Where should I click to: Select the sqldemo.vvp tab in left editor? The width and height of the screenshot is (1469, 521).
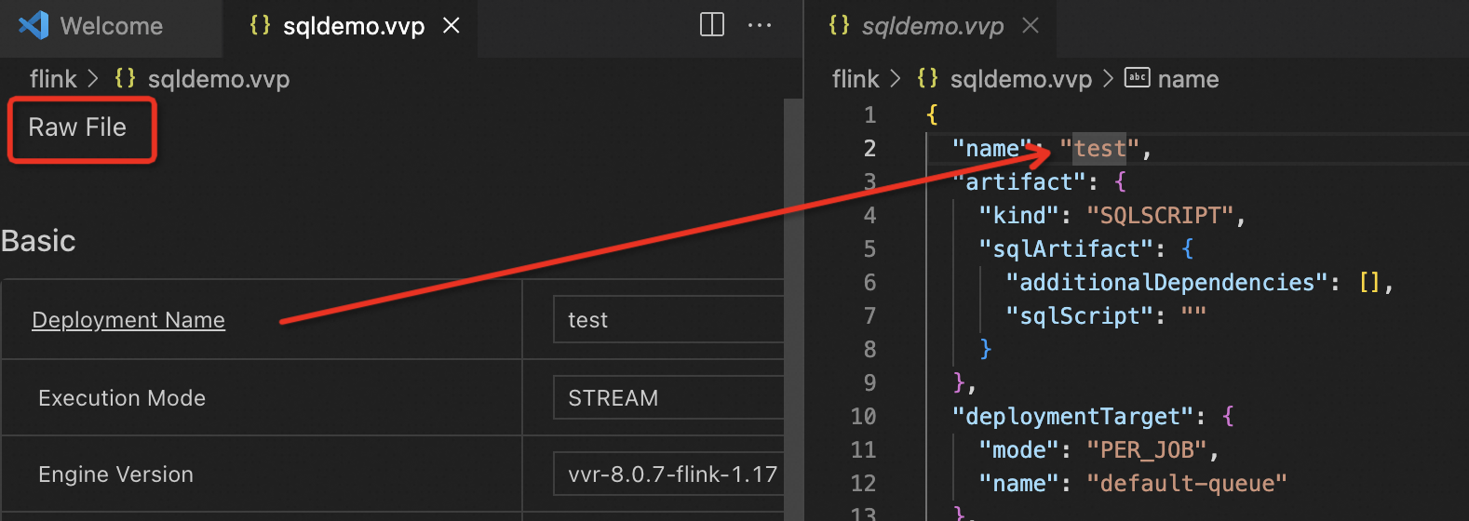(354, 26)
